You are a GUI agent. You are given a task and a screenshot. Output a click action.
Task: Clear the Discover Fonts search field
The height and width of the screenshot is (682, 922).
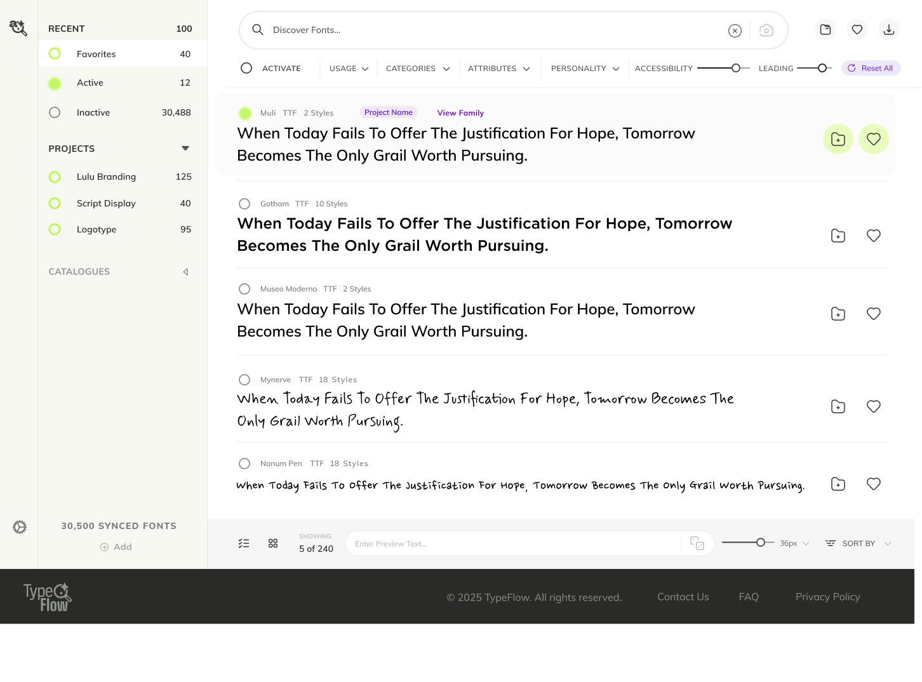[x=735, y=30]
